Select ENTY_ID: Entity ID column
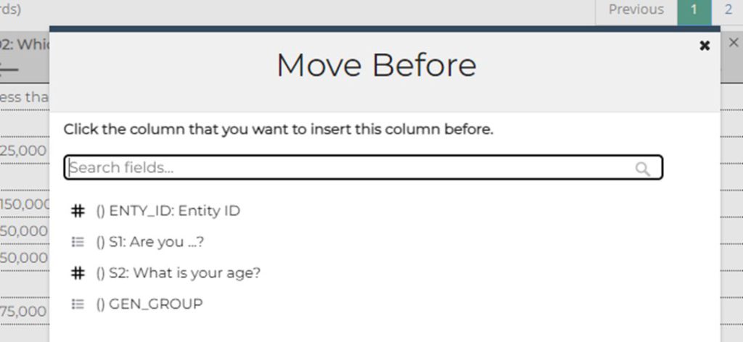Viewport: 743px width, 342px height. coord(174,211)
